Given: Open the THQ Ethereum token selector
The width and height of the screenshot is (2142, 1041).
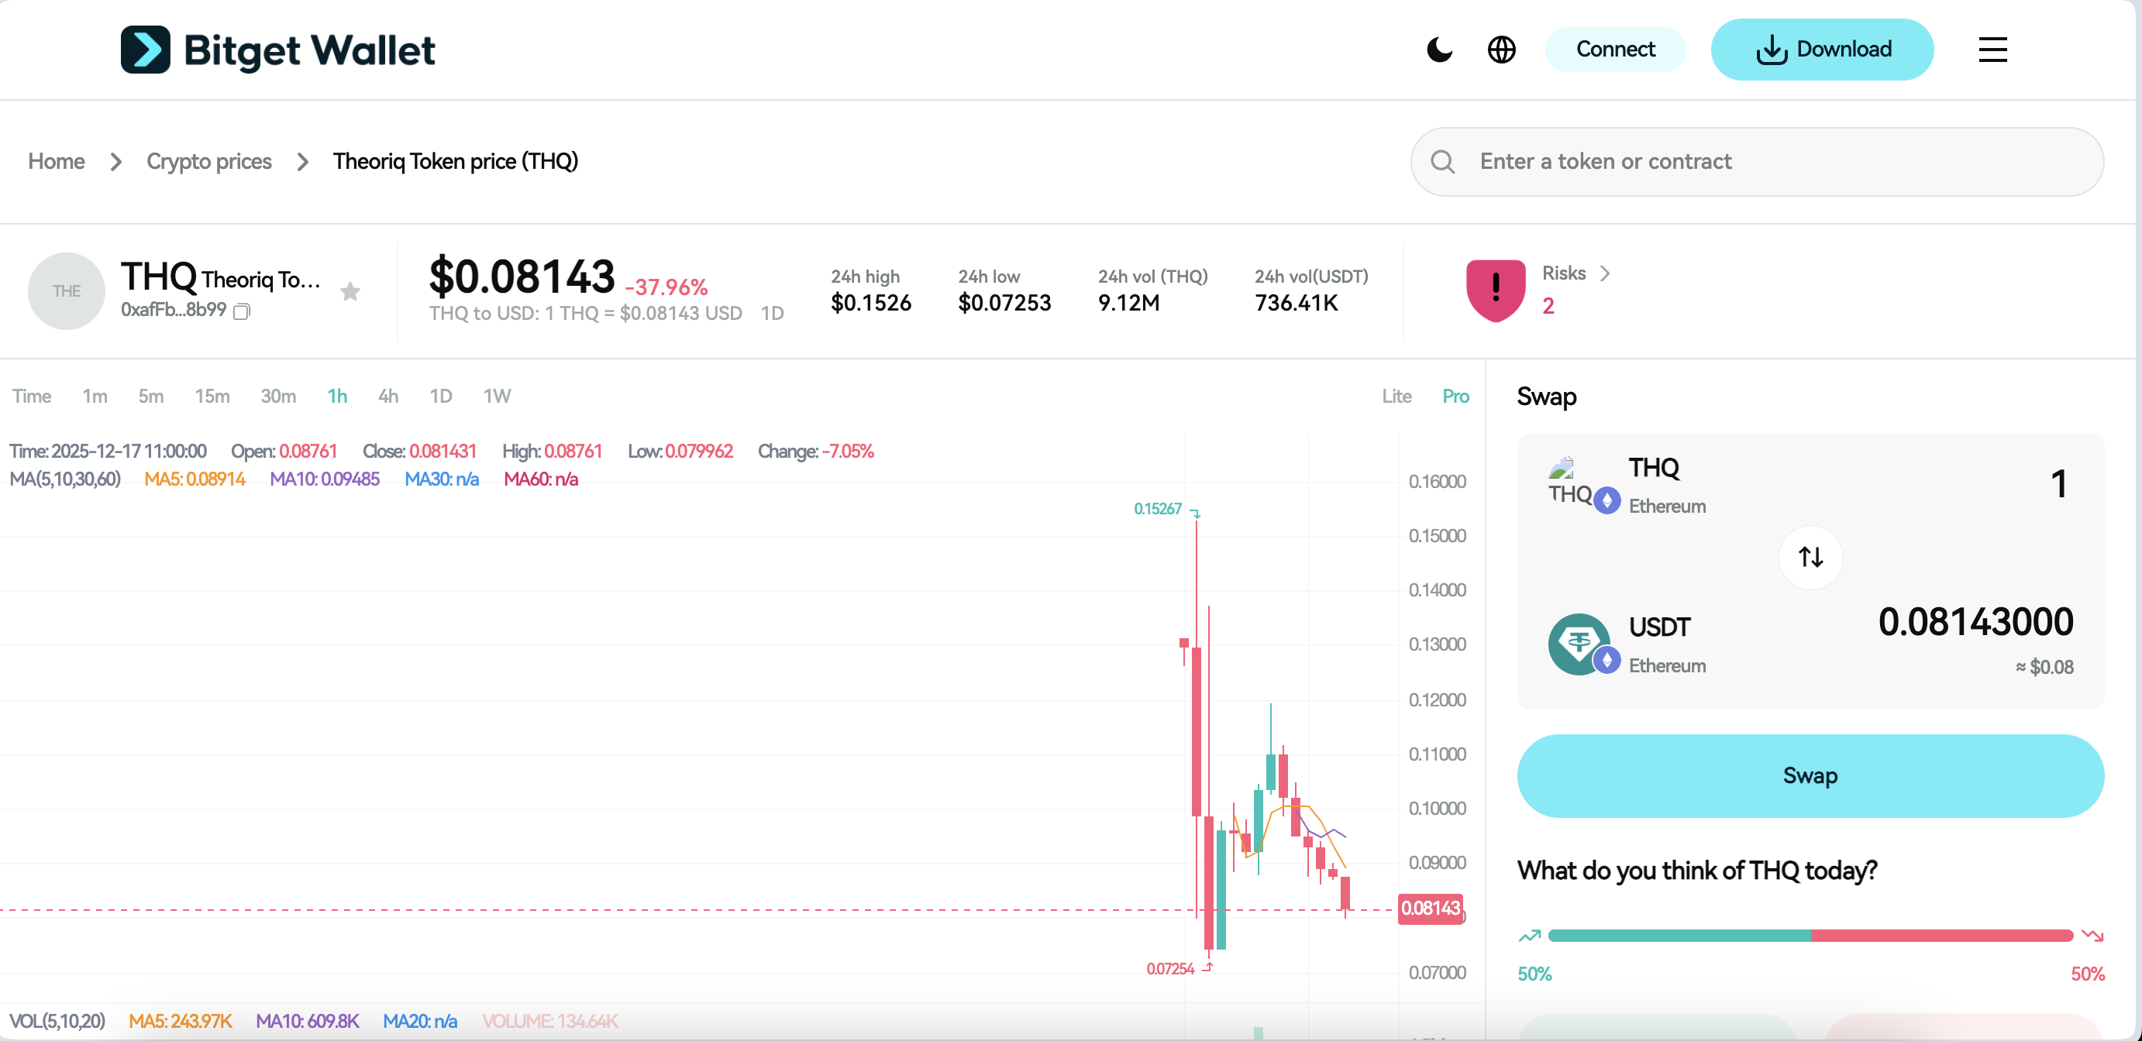Looking at the screenshot, I should (x=1653, y=484).
